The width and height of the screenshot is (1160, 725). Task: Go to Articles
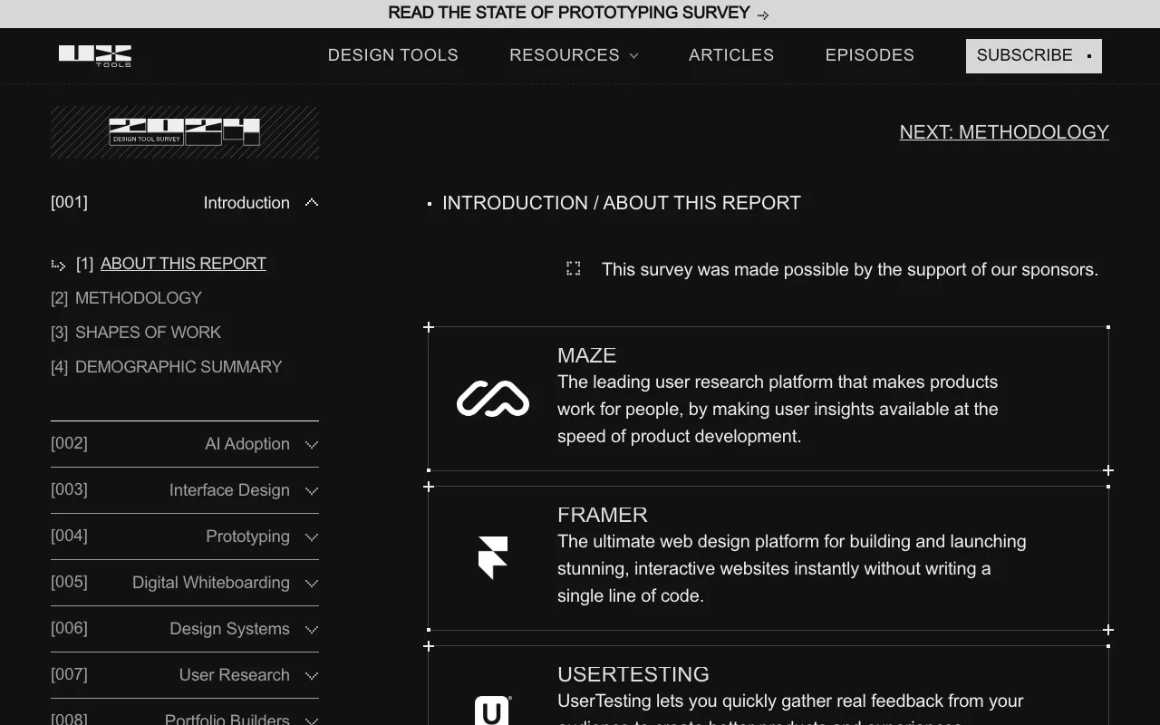[x=731, y=55]
